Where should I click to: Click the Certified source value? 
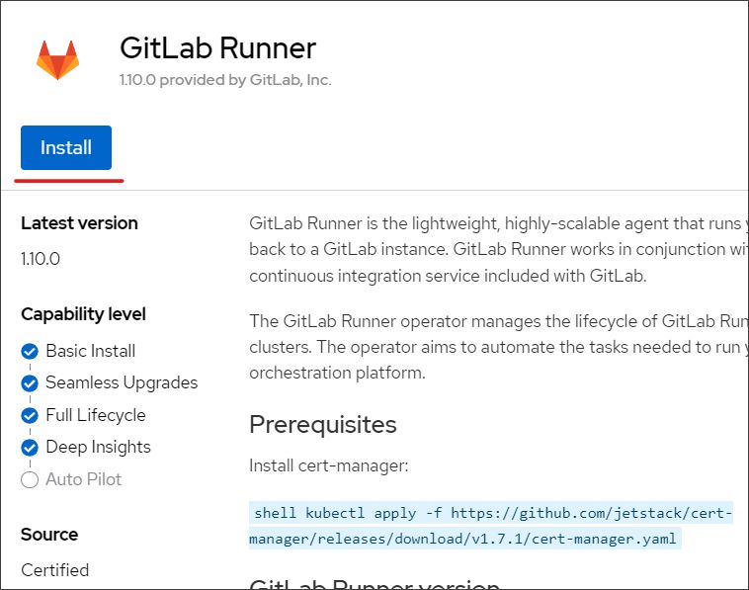55,570
